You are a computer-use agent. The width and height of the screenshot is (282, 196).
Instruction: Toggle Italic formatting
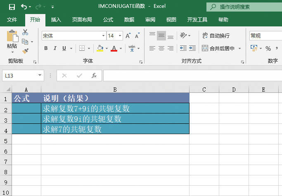(55, 48)
